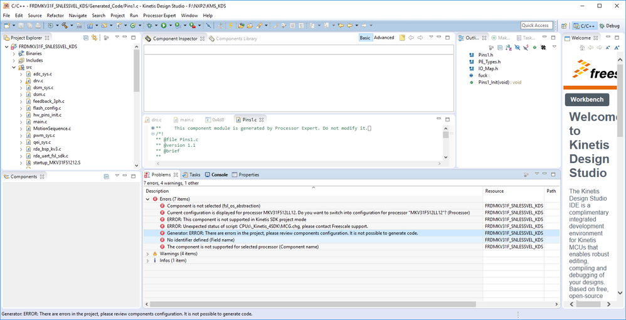Expand the Infos (1 item) group

(148, 260)
